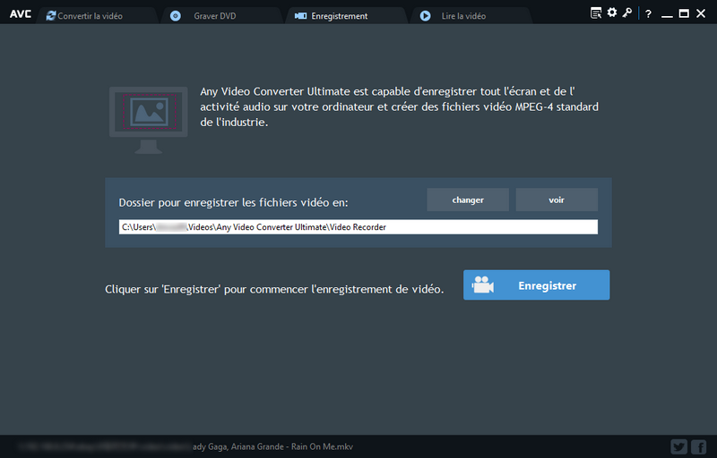Click the key registration icon
Image resolution: width=717 pixels, height=458 pixels.
[x=626, y=13]
